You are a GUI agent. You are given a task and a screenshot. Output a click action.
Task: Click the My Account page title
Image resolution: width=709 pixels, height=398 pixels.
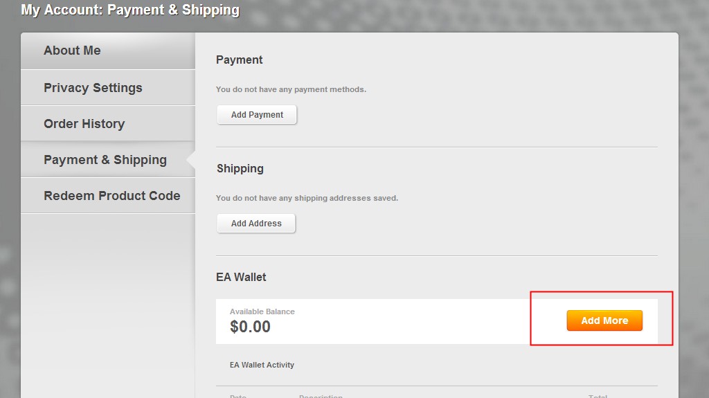click(130, 10)
